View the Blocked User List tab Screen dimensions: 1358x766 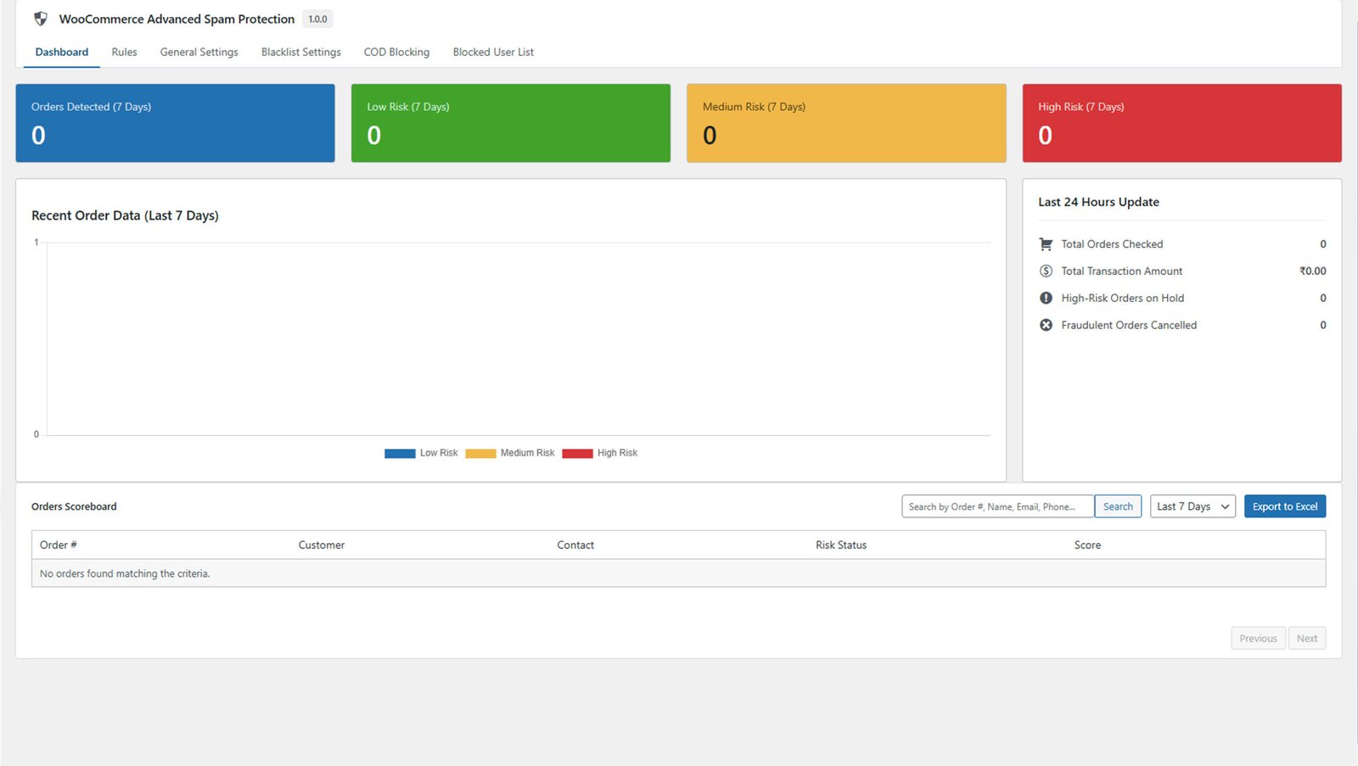[493, 53]
